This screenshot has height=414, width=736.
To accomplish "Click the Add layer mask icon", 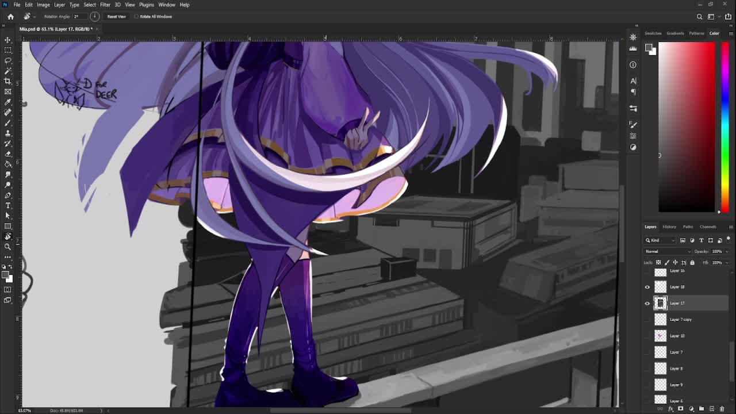I will 681,409.
